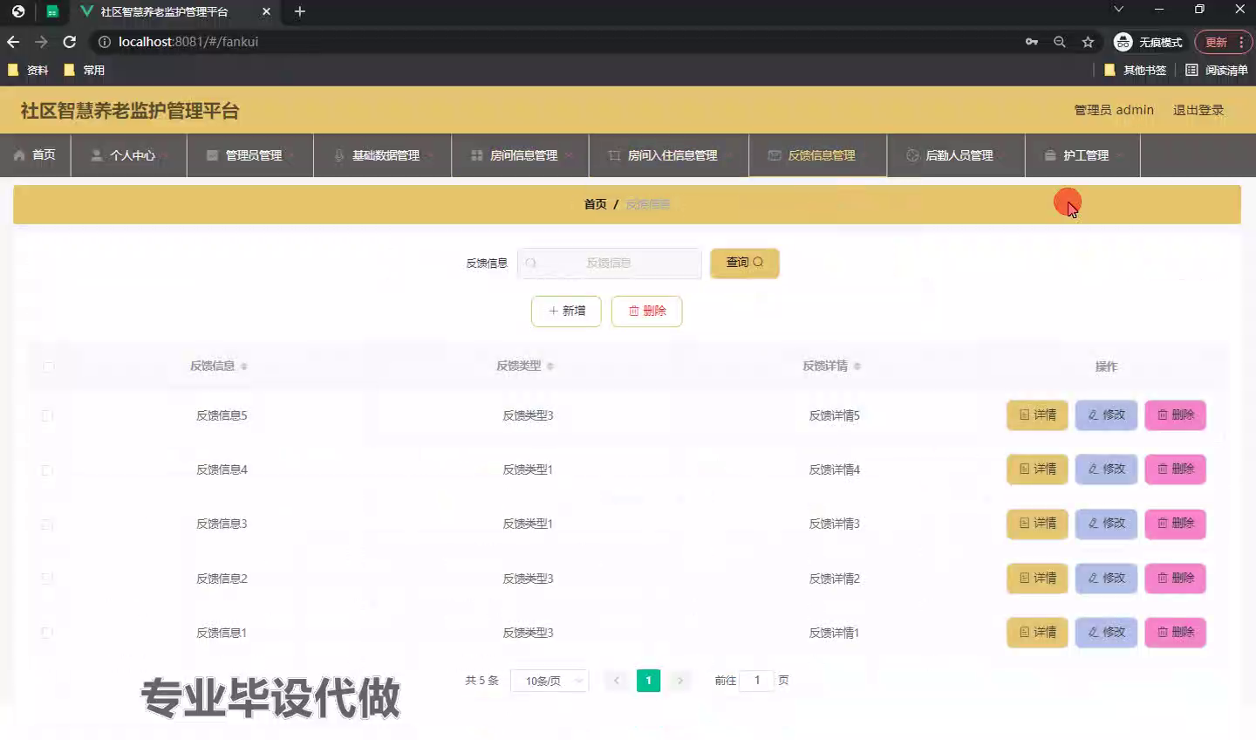The image size is (1256, 740).
Task: Click 修改 for 反馈信息1
Action: 1106,633
